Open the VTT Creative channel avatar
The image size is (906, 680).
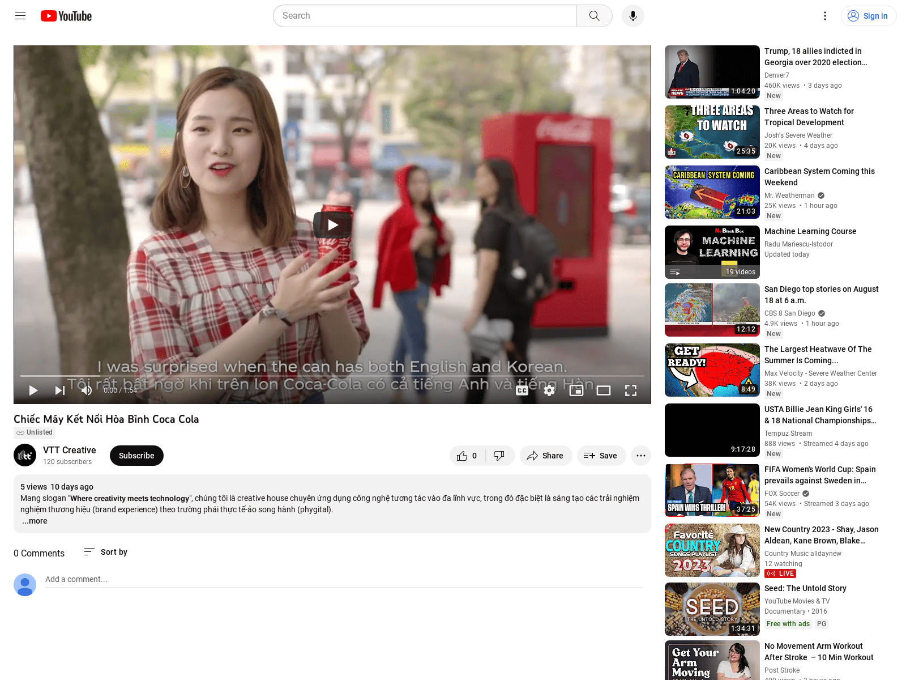(25, 455)
